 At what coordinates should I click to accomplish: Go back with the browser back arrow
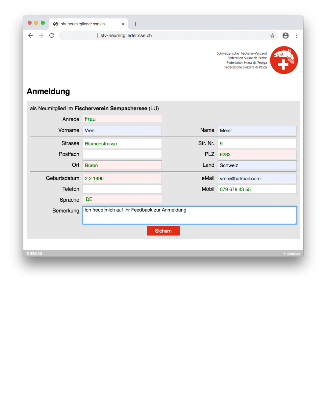coord(31,36)
